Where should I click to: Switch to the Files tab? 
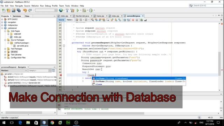coord(27,16)
